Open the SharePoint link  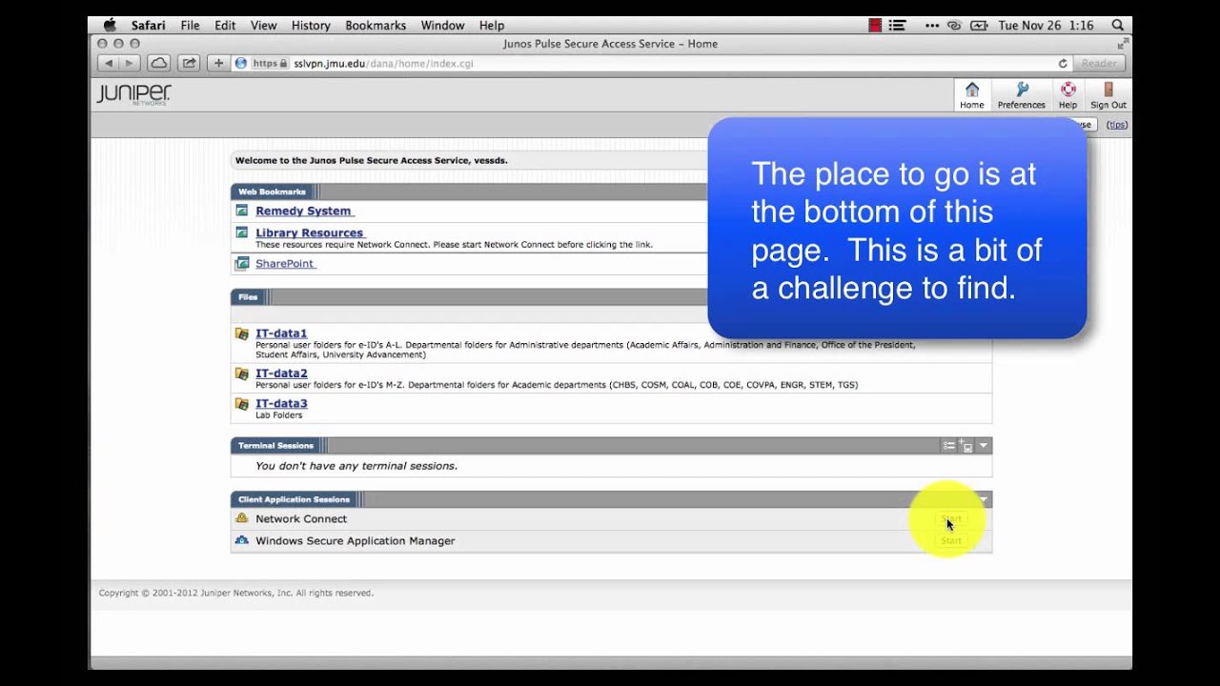point(284,263)
